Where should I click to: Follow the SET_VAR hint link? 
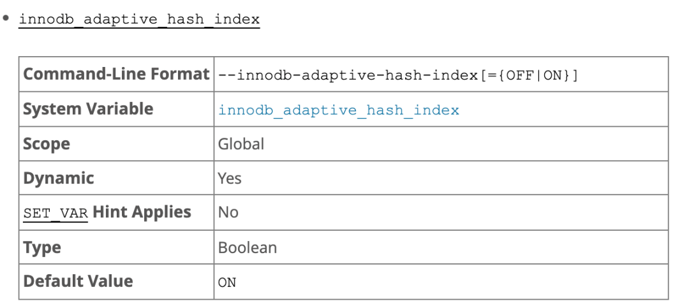click(56, 213)
